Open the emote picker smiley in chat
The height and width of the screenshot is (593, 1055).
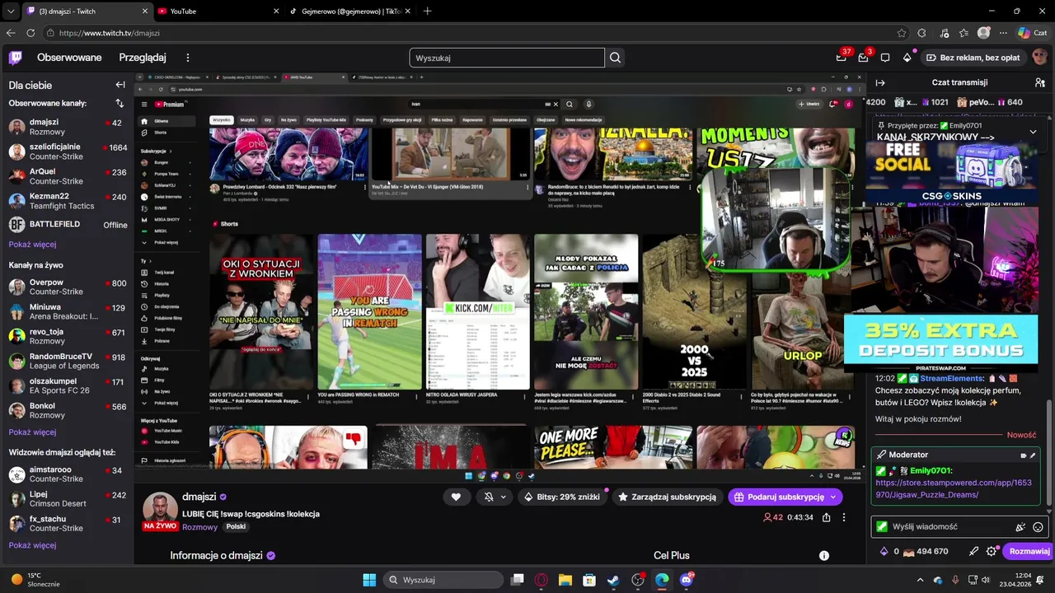(1038, 527)
